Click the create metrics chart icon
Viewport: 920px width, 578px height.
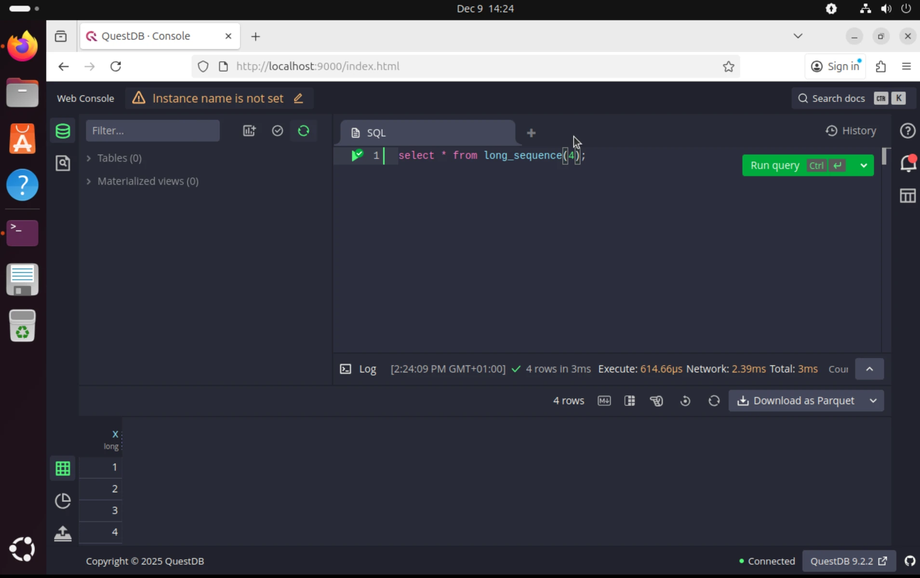click(249, 130)
